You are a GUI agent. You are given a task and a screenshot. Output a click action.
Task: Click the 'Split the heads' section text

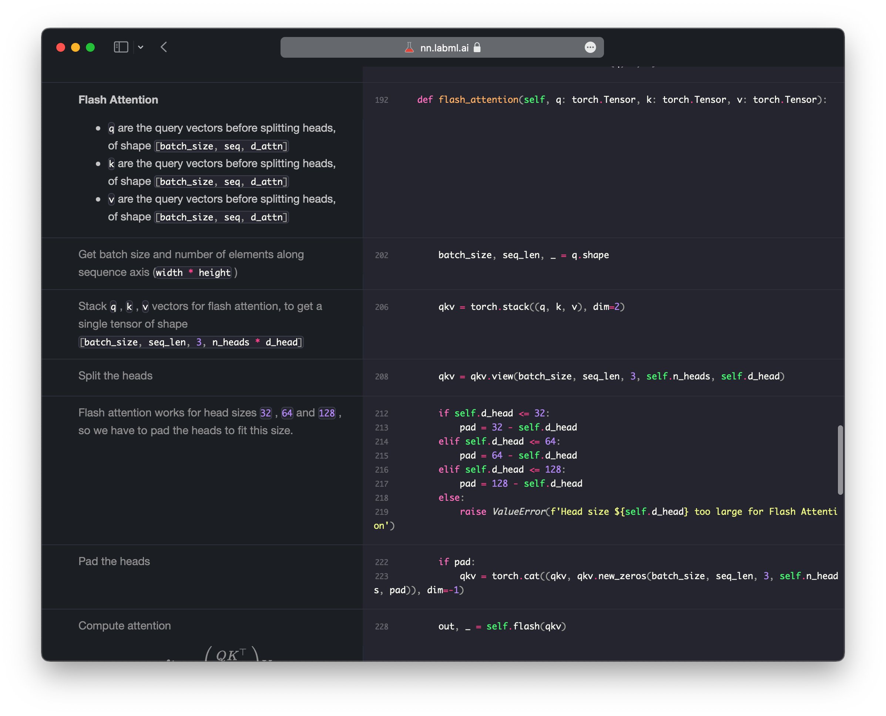(115, 376)
